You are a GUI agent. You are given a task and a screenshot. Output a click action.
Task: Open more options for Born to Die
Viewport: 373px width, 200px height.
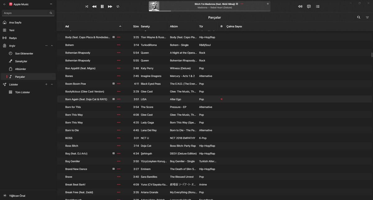click(x=118, y=130)
